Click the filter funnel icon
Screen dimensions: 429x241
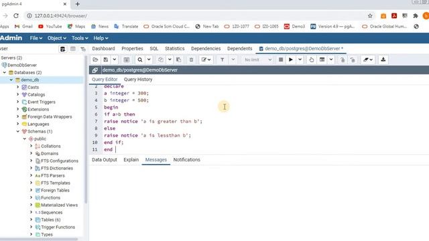222,60
